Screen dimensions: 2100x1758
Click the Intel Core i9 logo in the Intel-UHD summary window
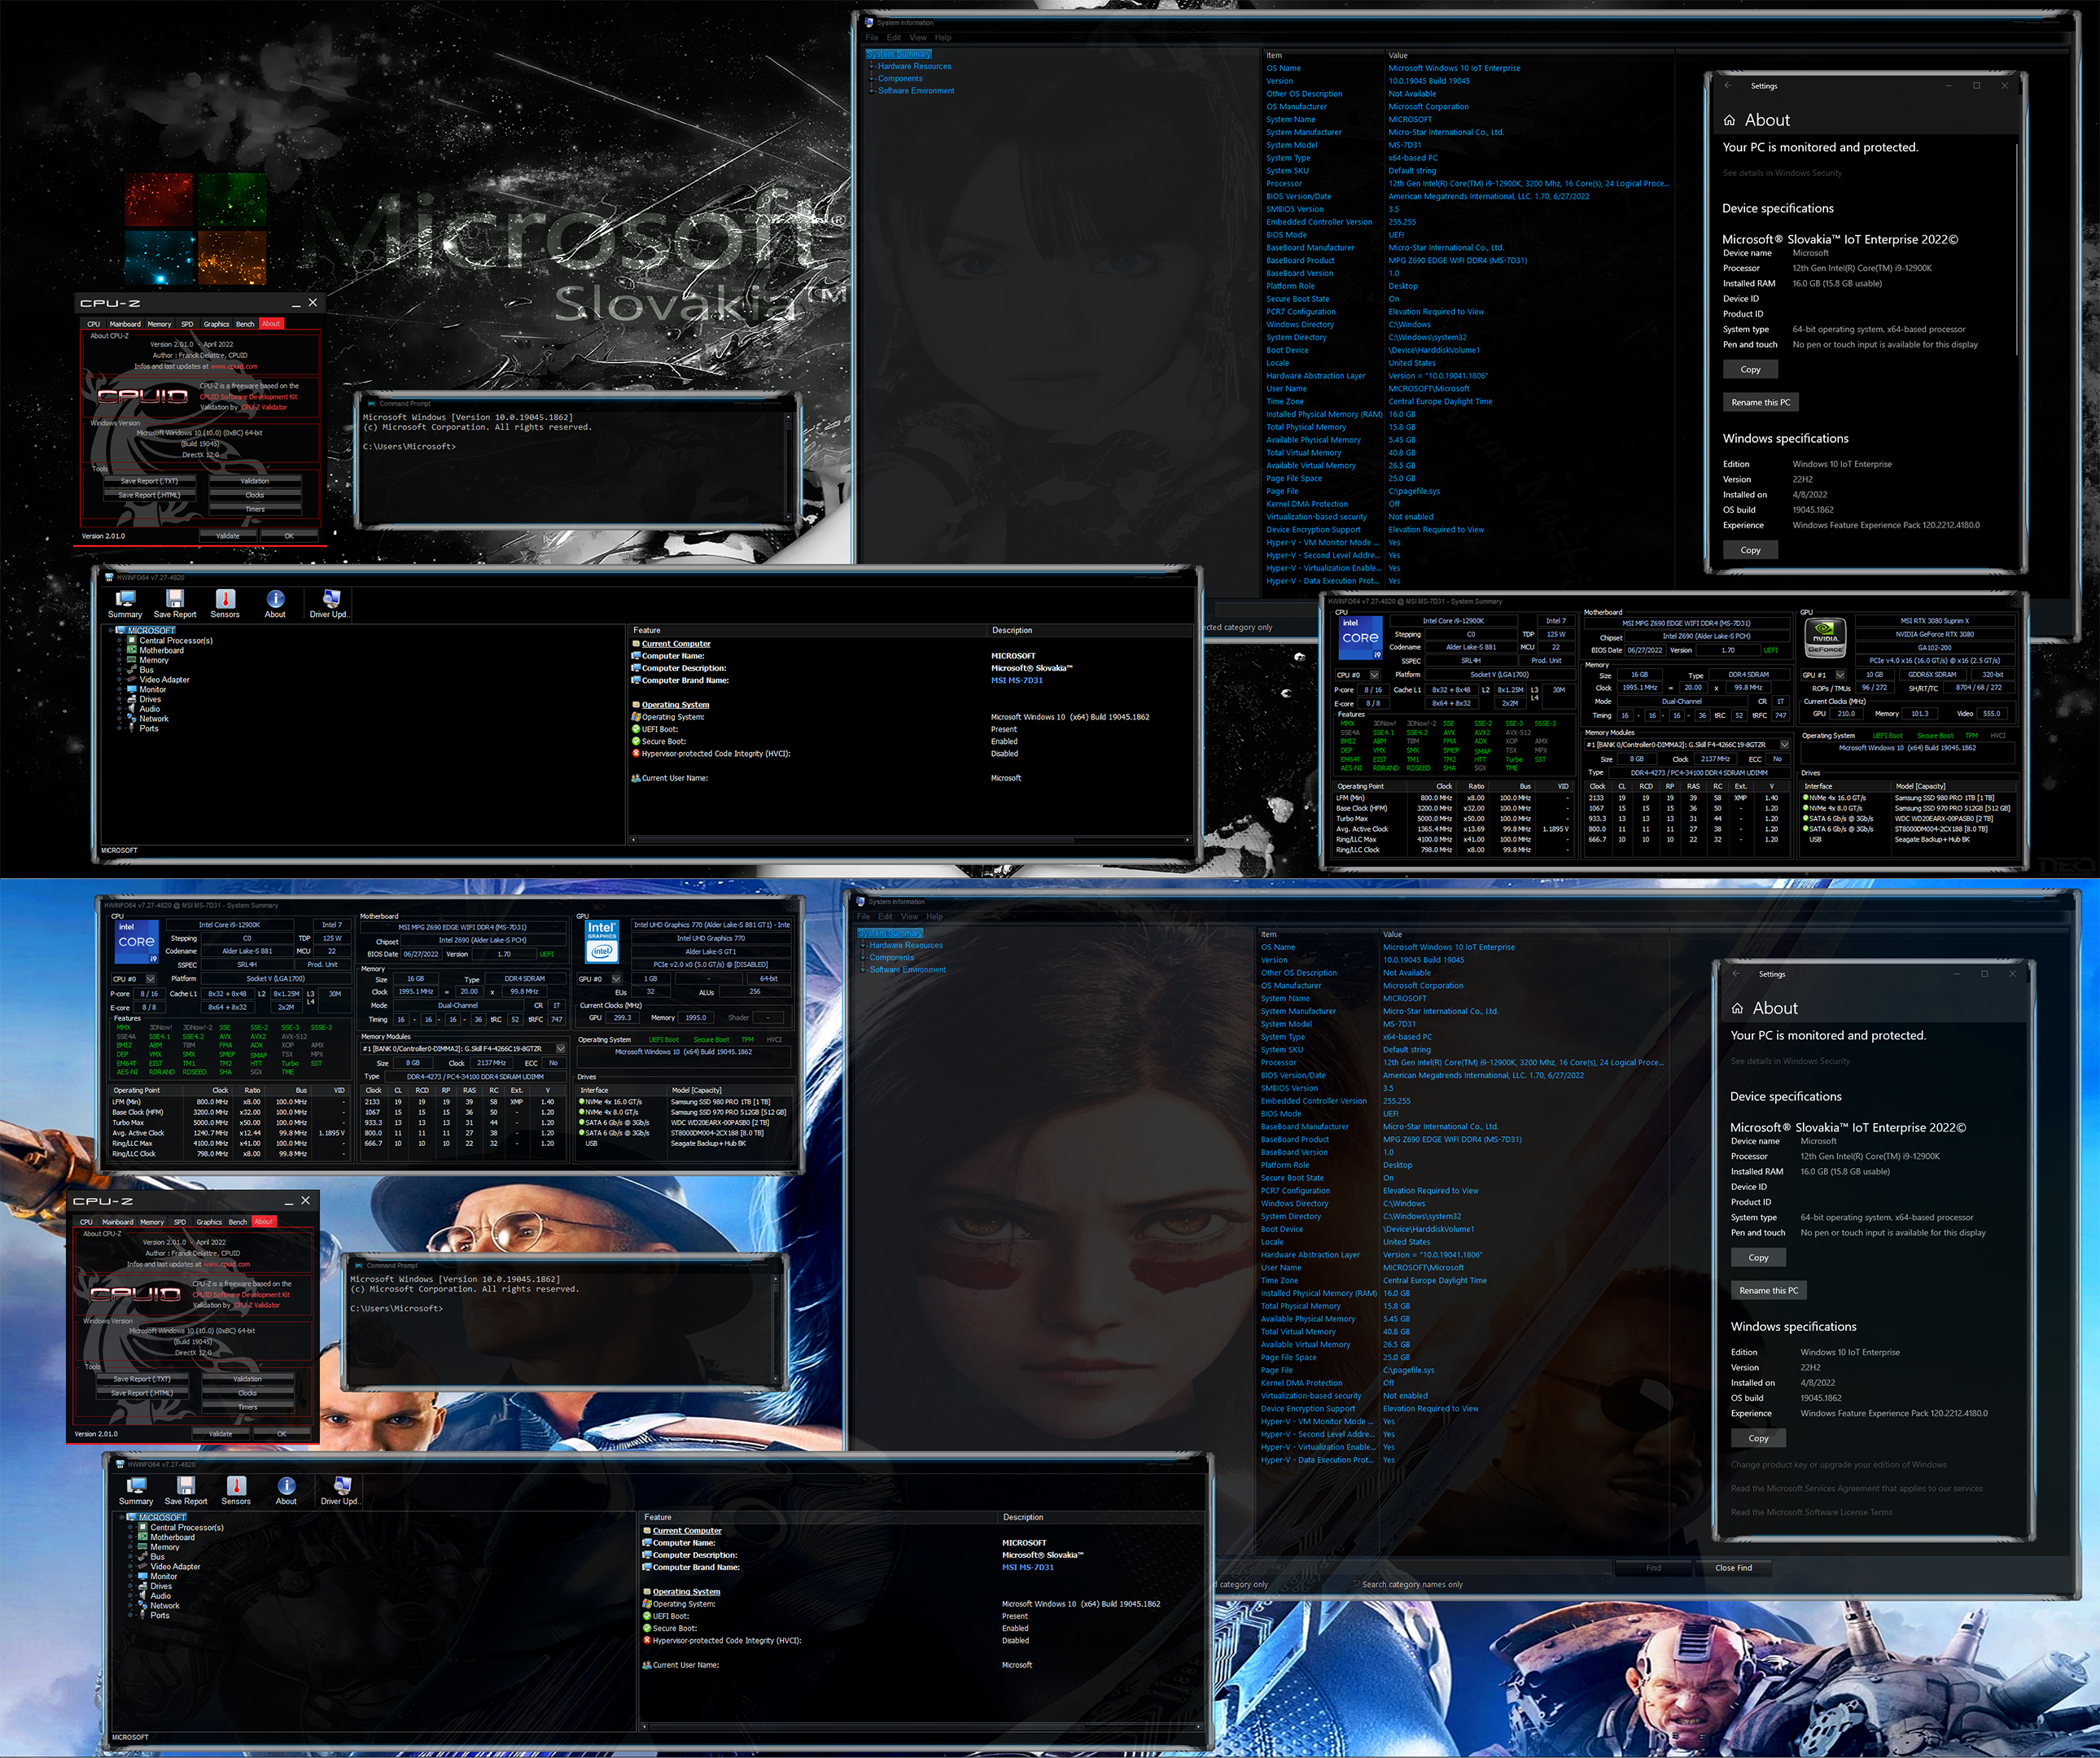pos(136,942)
